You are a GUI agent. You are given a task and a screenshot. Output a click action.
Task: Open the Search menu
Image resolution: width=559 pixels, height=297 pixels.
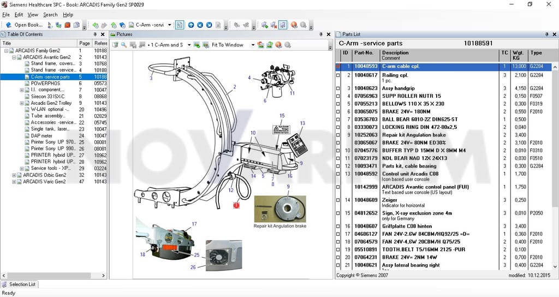click(x=50, y=15)
